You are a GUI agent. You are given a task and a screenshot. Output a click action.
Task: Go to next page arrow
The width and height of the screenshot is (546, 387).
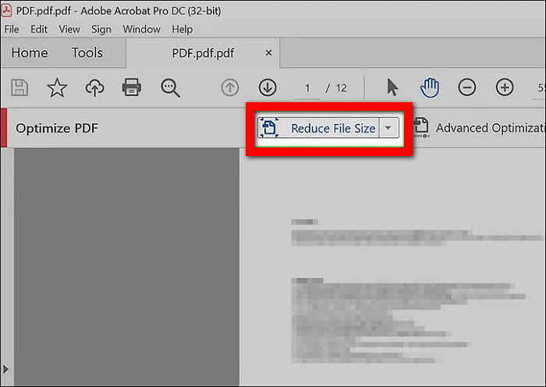tap(268, 87)
